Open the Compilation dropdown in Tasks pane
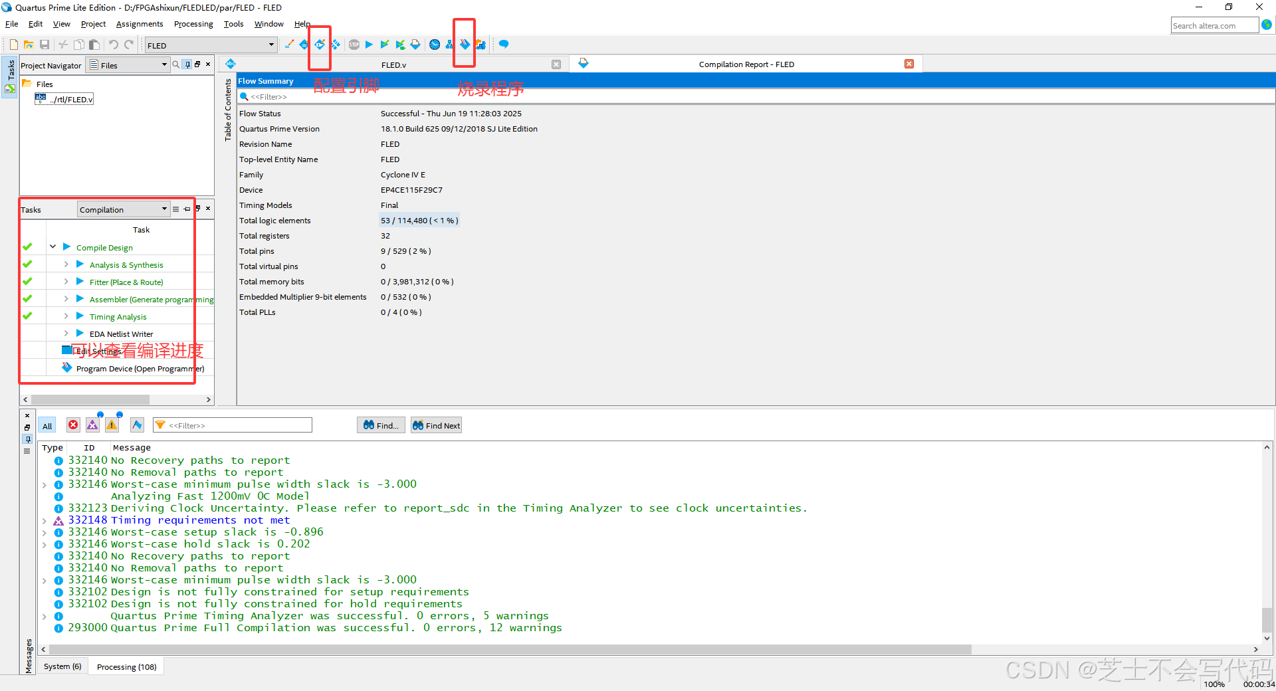The height and width of the screenshot is (691, 1276). click(x=124, y=209)
